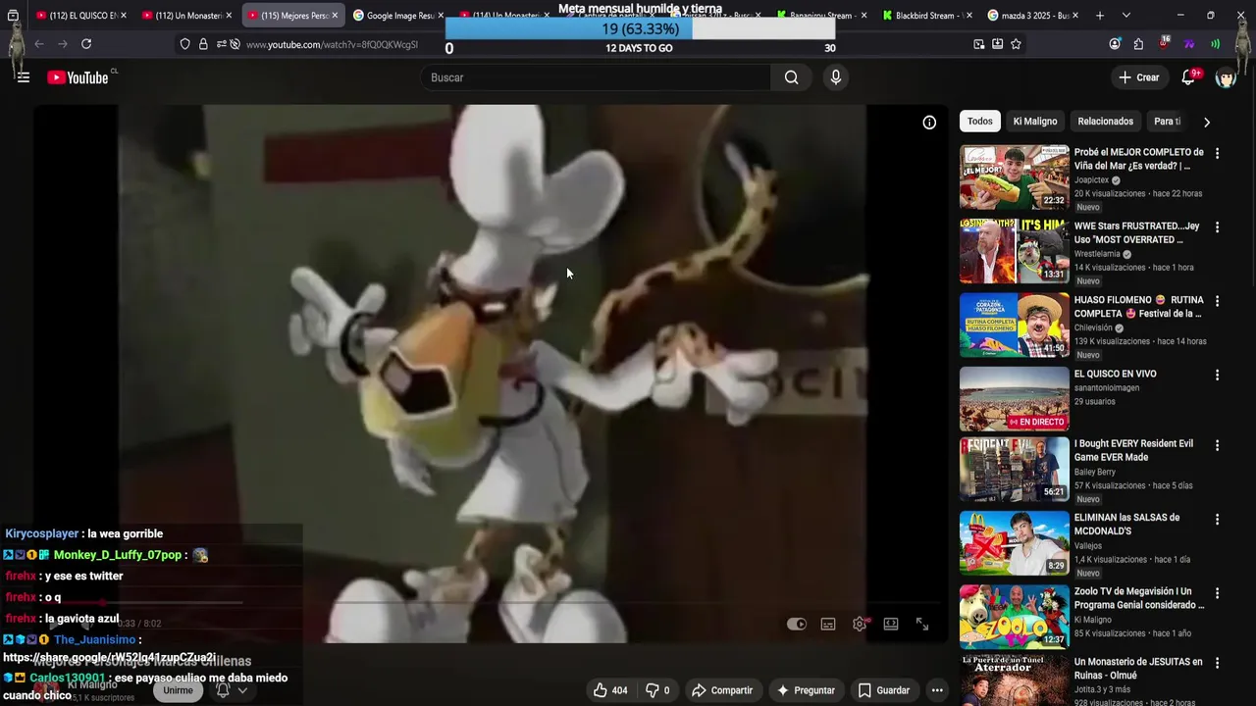The image size is (1256, 706).
Task: Open ELIMINAN las SALSAS video title
Action: (1127, 524)
